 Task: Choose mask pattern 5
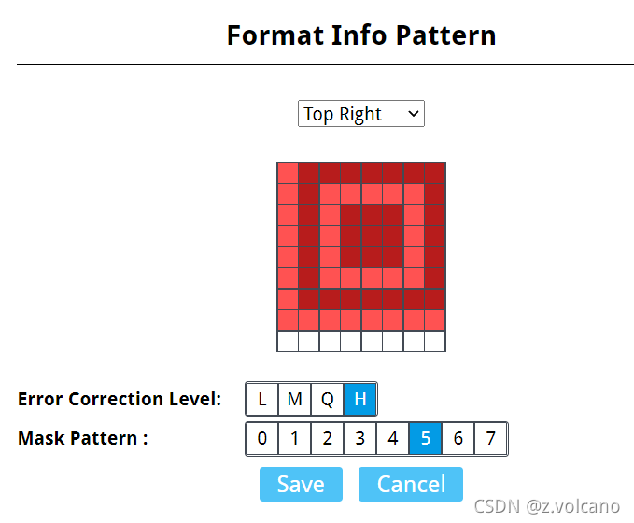tap(426, 438)
